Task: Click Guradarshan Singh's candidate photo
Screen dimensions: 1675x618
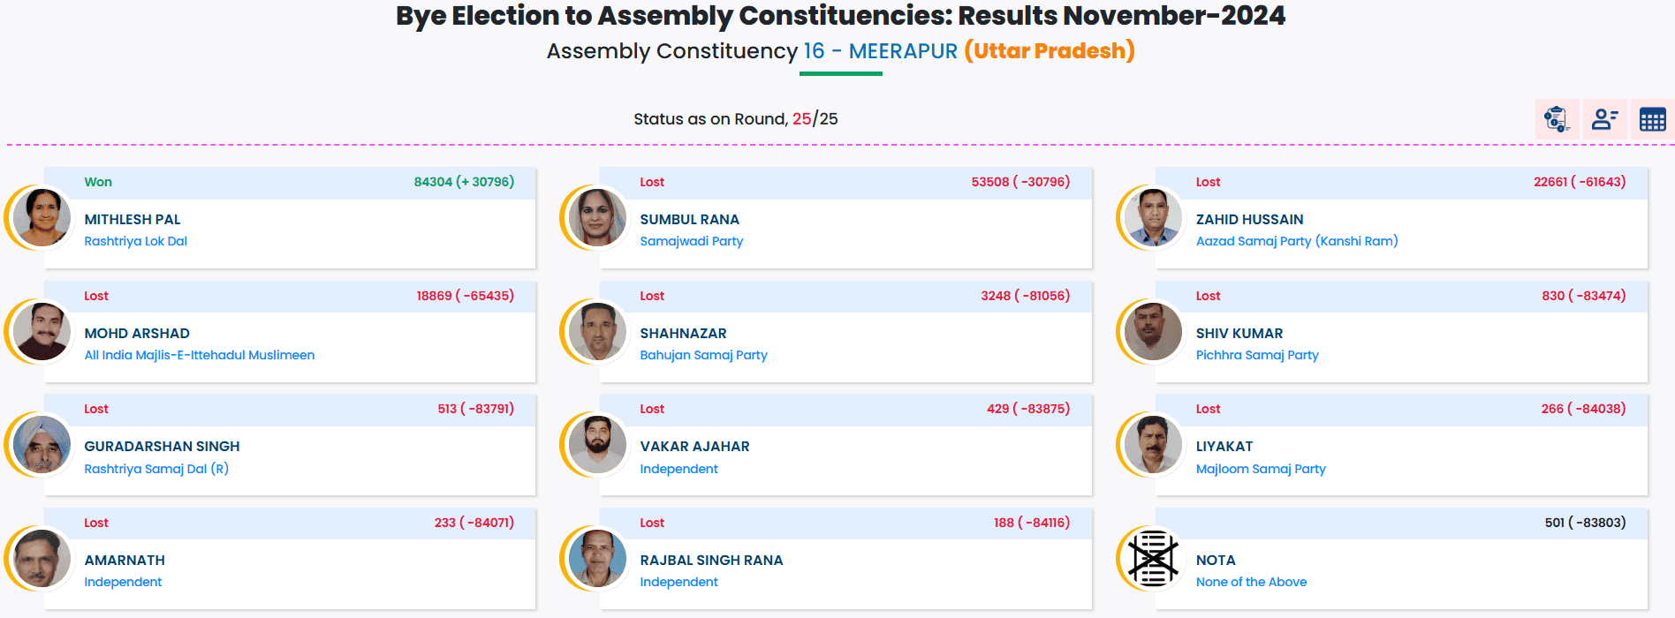Action: click(42, 444)
